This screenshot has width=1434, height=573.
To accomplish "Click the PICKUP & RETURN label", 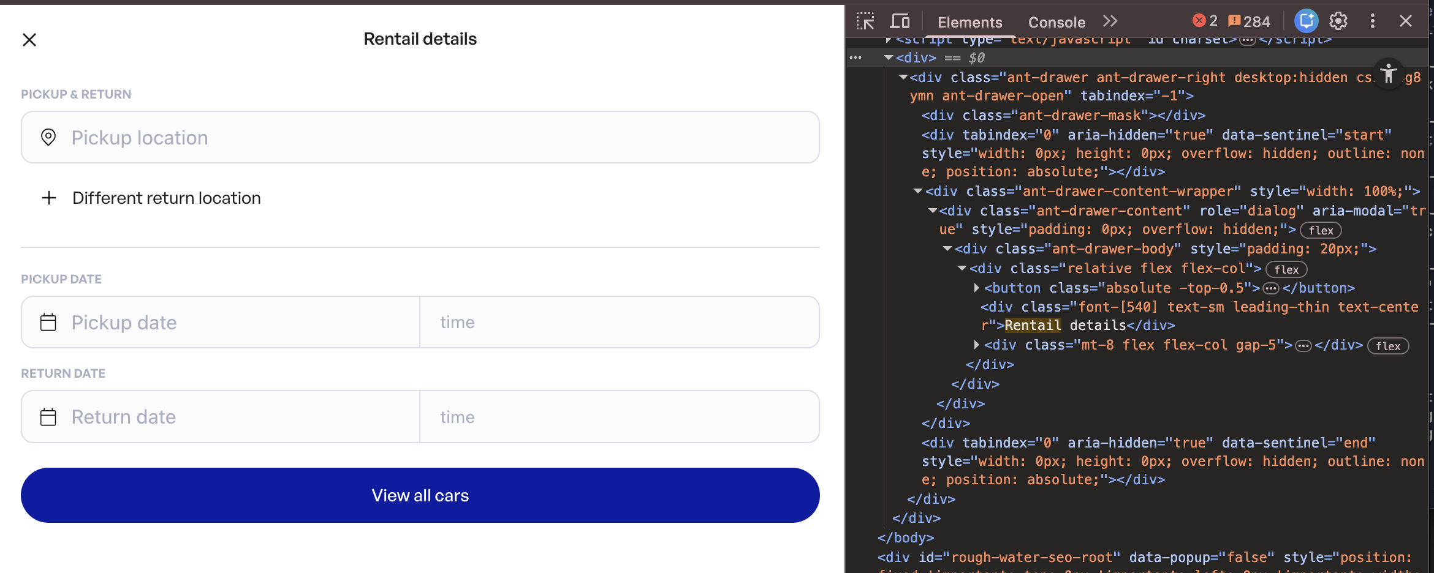I will pos(76,94).
